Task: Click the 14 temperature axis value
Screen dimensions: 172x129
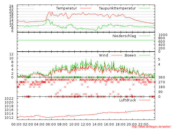Action: coord(11,20)
